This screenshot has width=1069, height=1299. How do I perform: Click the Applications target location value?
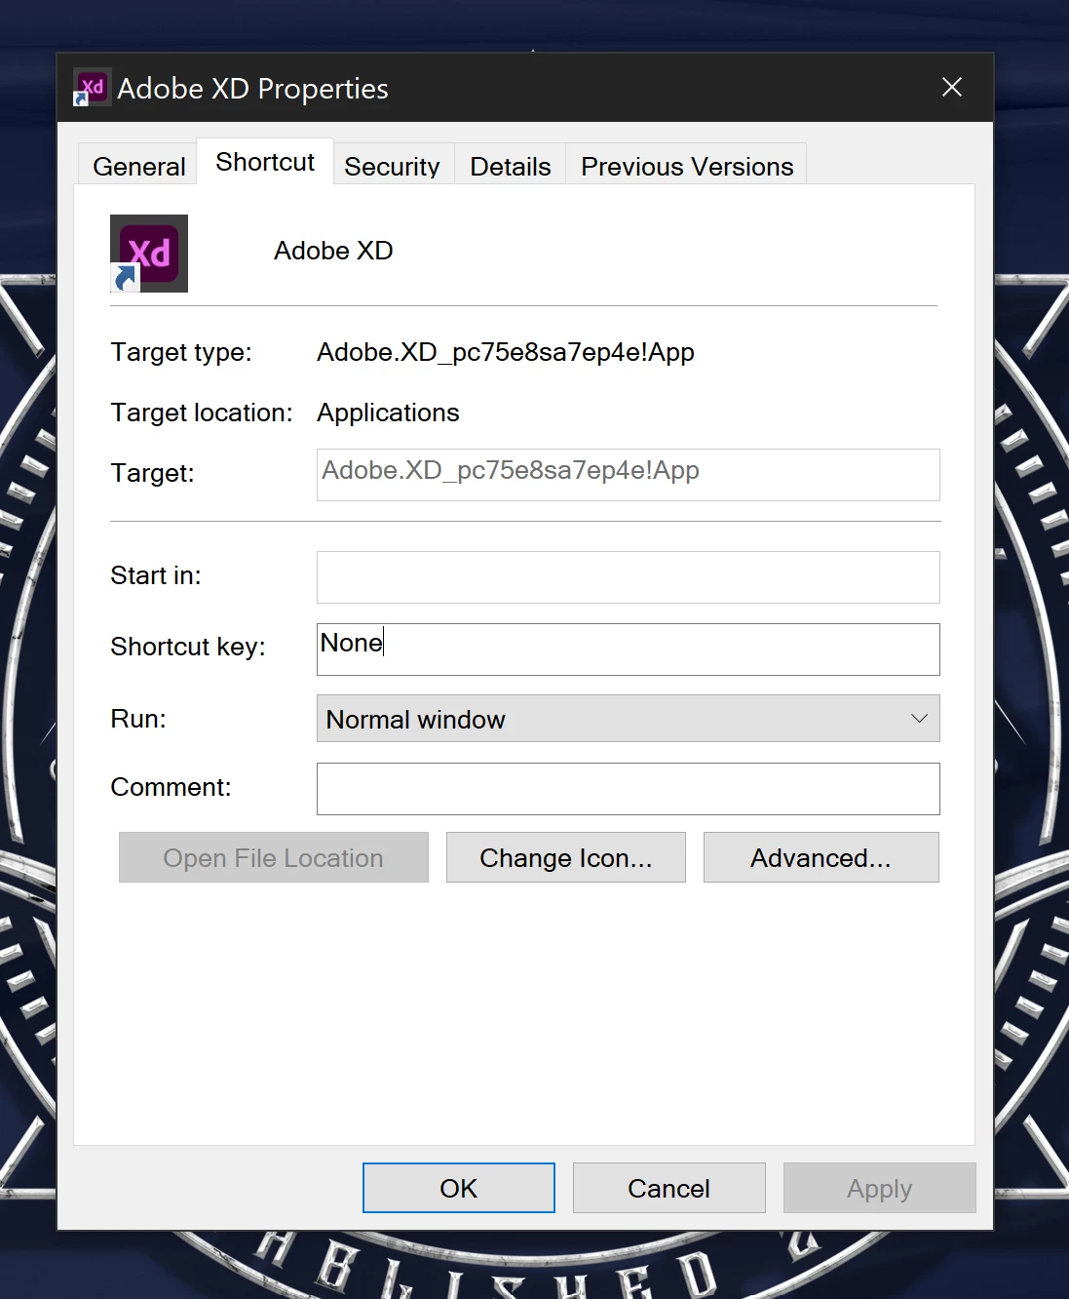388,413
